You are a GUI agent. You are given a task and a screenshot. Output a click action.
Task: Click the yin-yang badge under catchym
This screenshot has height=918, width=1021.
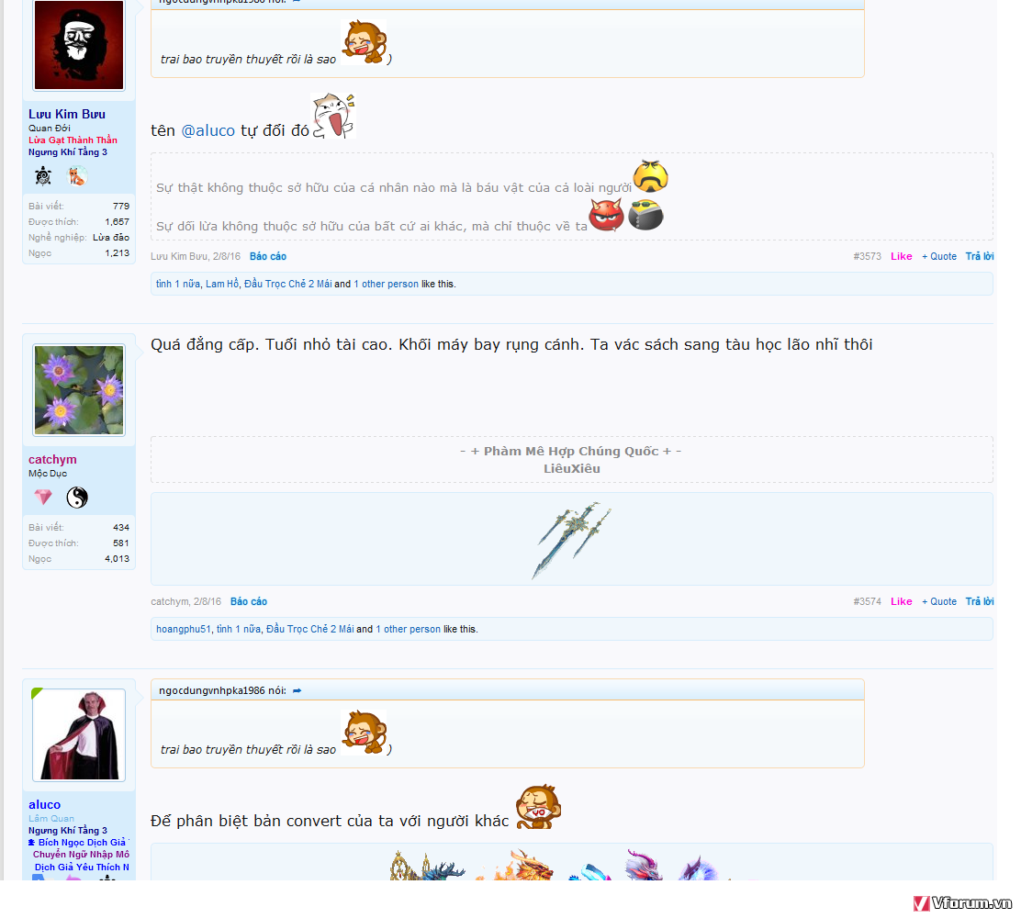point(77,498)
